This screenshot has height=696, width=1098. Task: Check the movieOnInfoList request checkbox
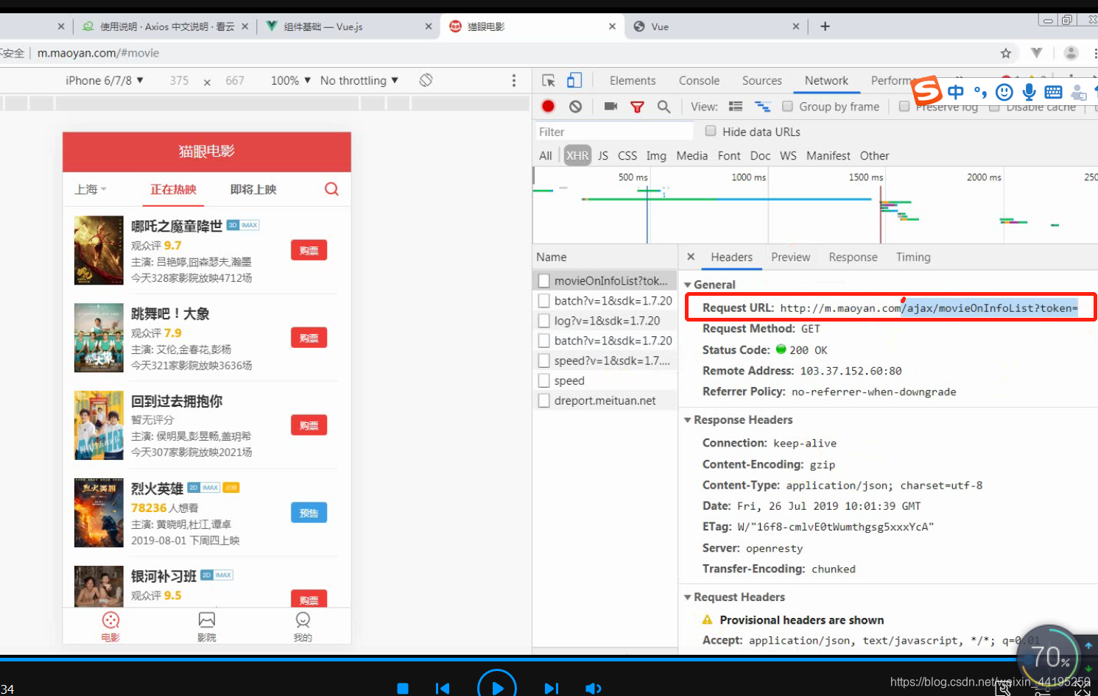(x=544, y=281)
